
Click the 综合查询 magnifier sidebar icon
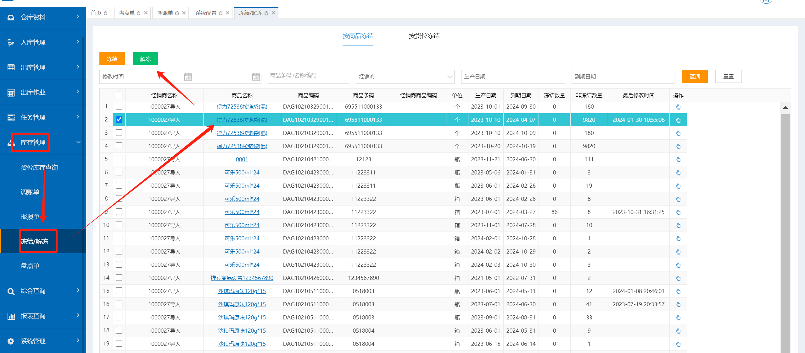click(11, 291)
